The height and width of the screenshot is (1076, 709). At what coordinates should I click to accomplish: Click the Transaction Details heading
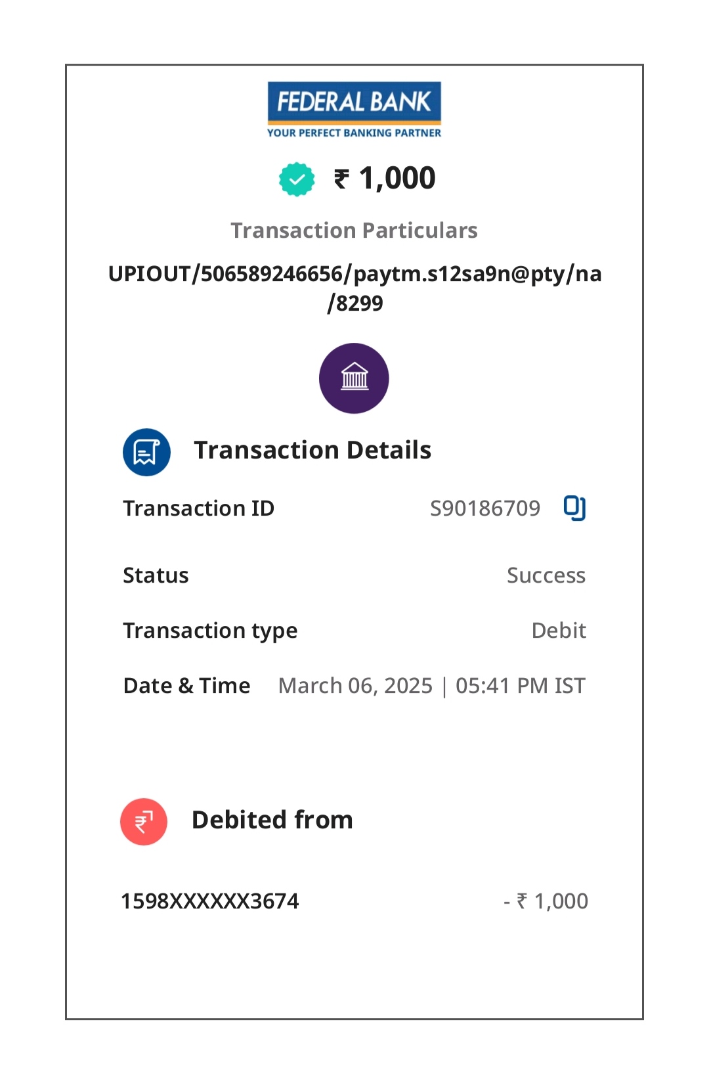click(x=312, y=451)
